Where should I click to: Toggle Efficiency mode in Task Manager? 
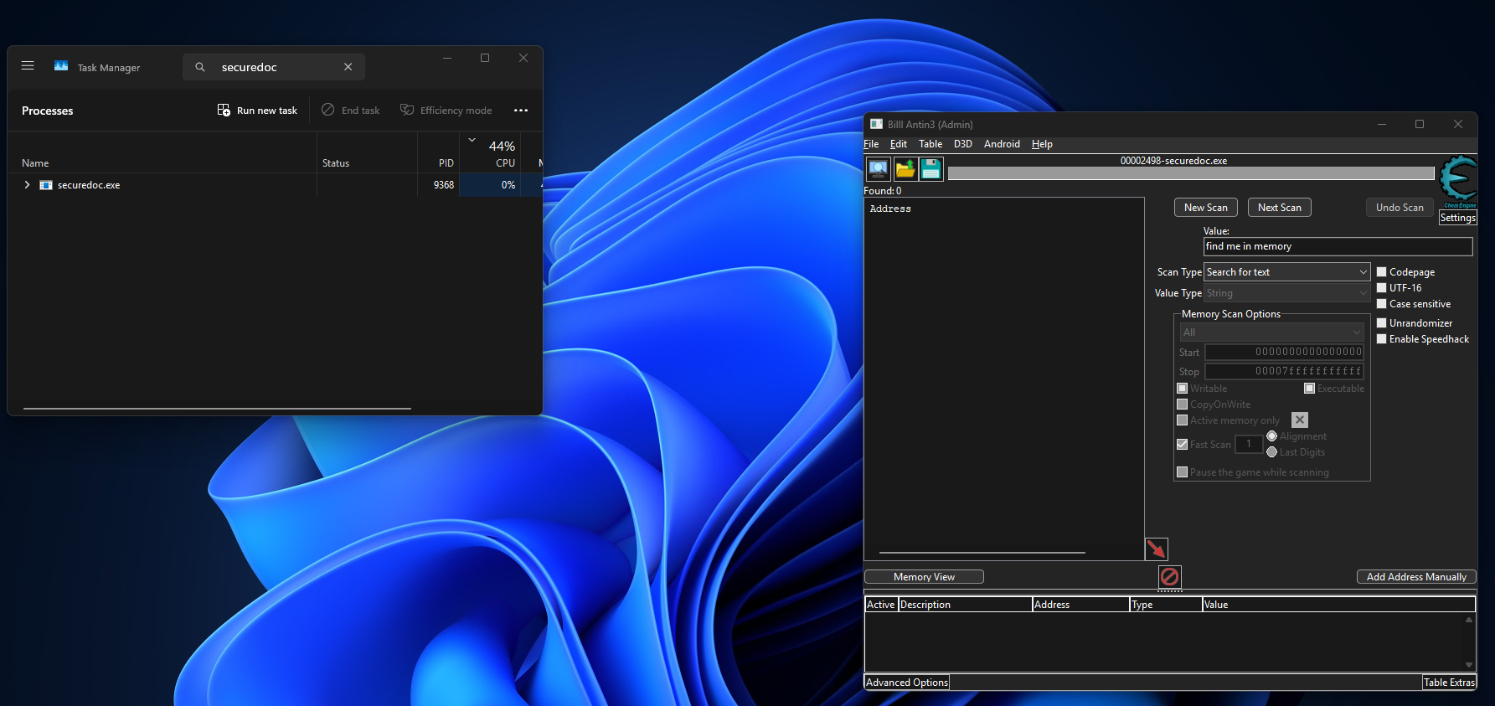(x=446, y=111)
